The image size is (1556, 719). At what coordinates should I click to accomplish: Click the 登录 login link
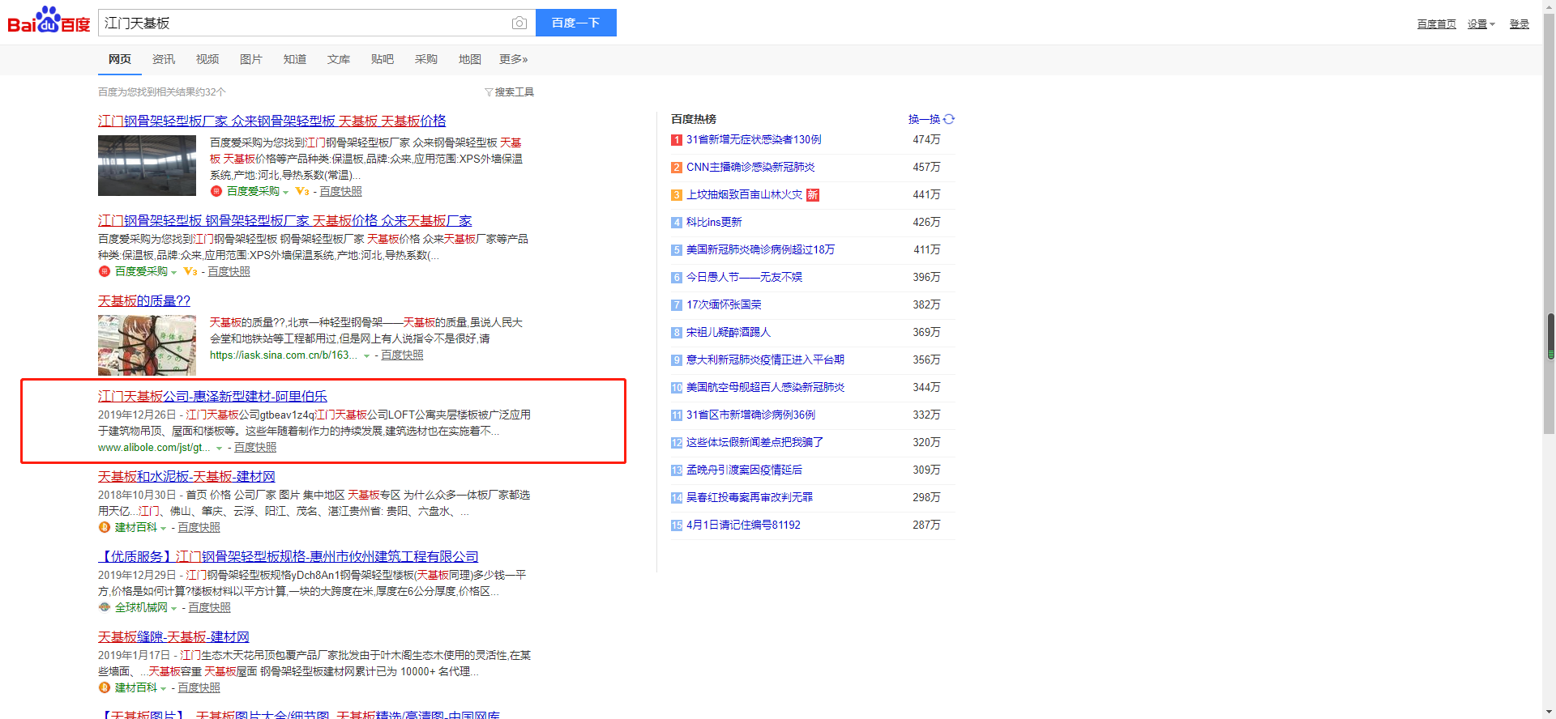pyautogui.click(x=1520, y=24)
